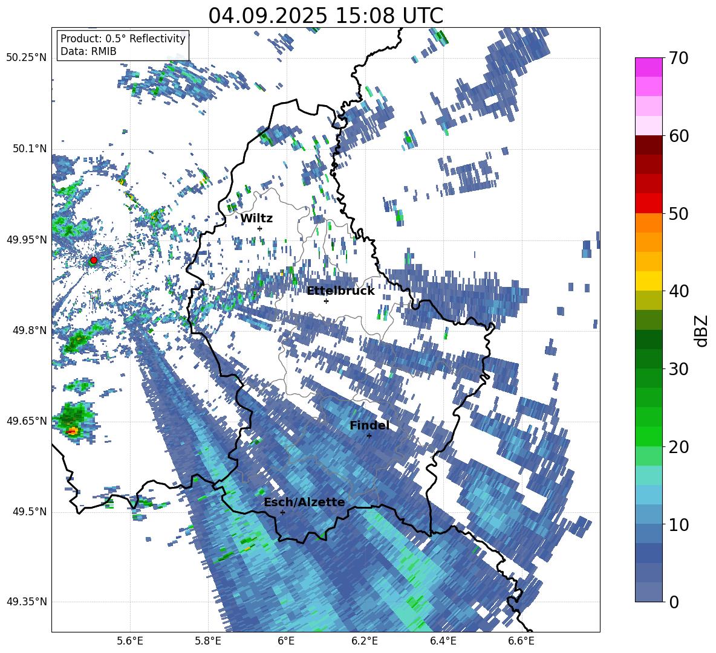Click the 49.65°N latitude label
The image size is (716, 653).
(x=27, y=420)
